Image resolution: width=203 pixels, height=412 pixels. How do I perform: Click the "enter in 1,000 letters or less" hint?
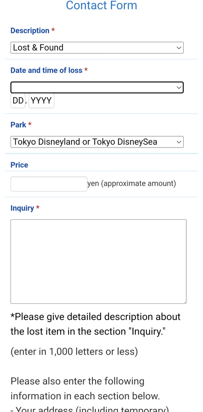pos(74,351)
